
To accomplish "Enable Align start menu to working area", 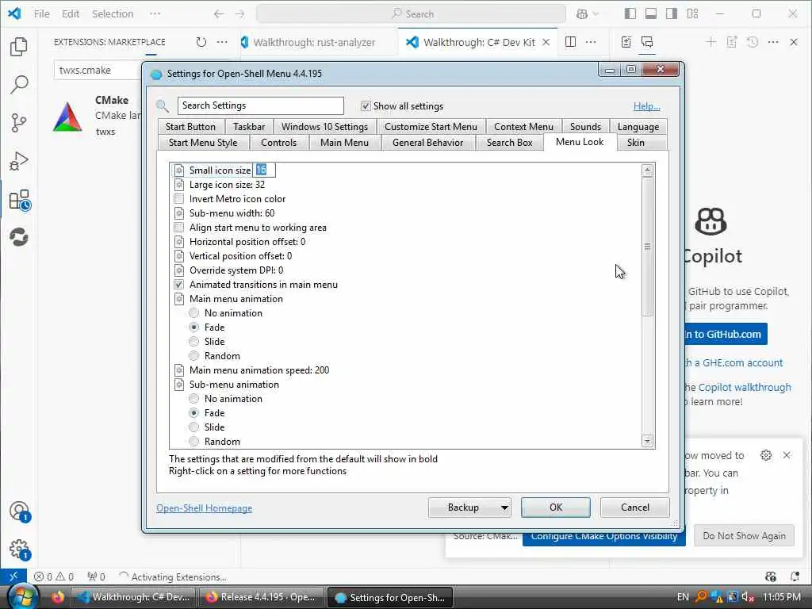I will click(x=178, y=228).
